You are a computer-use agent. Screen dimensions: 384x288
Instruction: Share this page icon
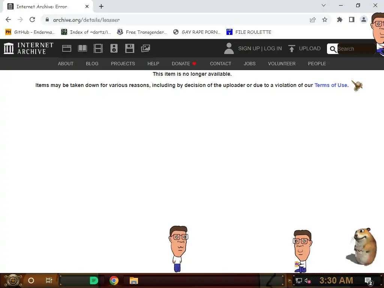(x=313, y=19)
